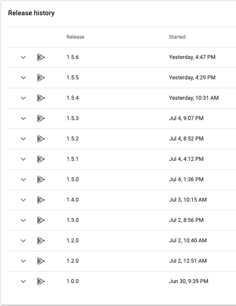Screen dimensions: 236x306
Task: Select release version 1.3.0 text
Action: click(72, 220)
